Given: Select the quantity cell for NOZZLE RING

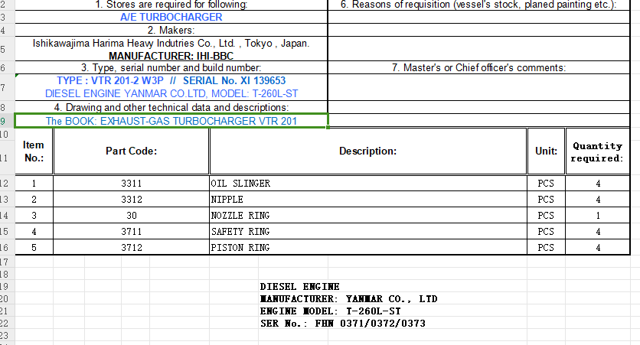Looking at the screenshot, I should click(x=597, y=216).
